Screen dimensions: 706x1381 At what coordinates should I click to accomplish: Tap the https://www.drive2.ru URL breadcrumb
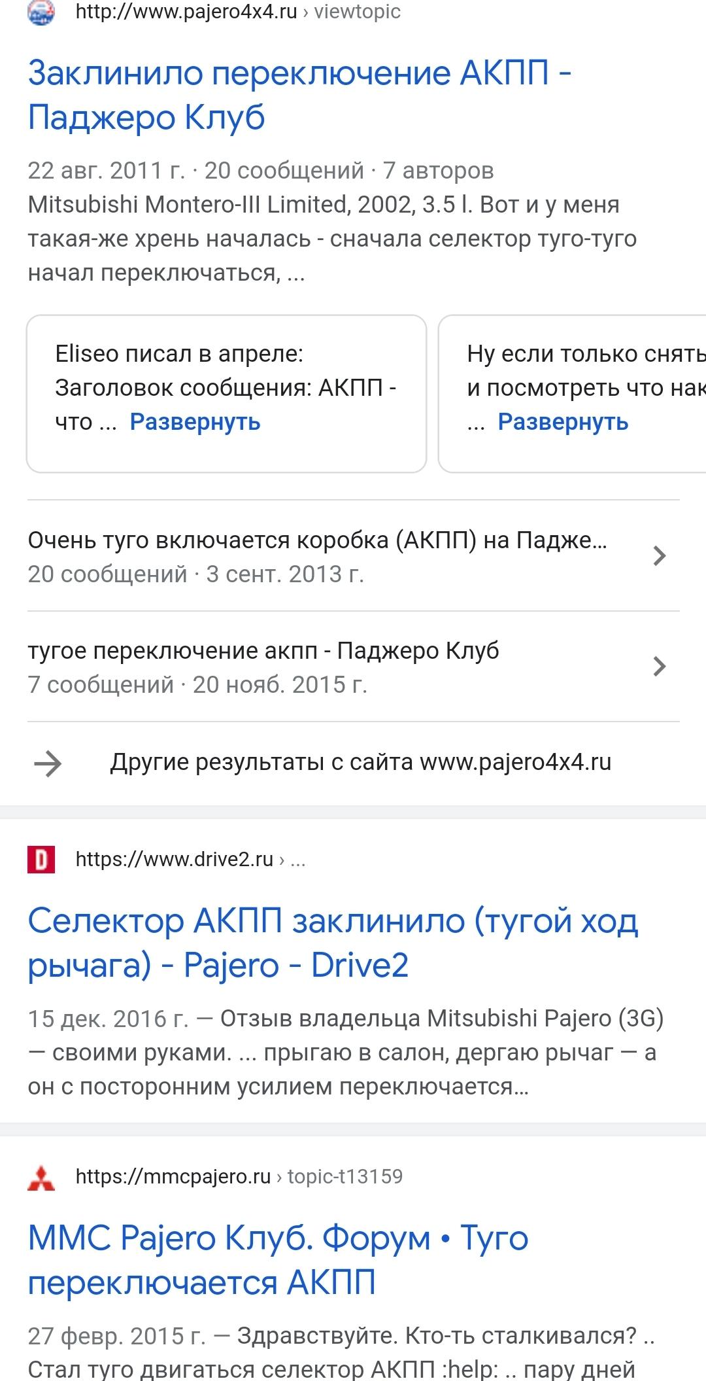(191, 859)
